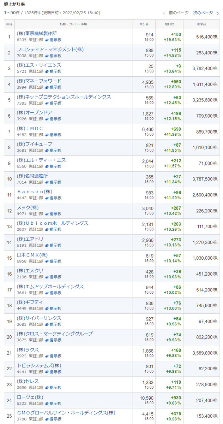Image resolution: width=223 pixels, height=424 pixels.
Task: Open 掲示板 icon for ネットプロテクションズホールディングス
Action: coord(47,103)
